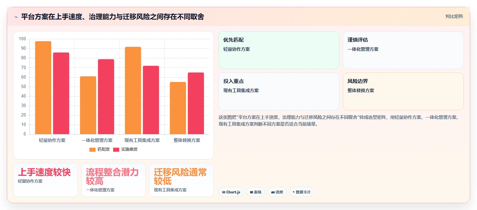This screenshot has width=477, height=210.
Task: Click the orange 匹配度 bar for 一体化管理方案
Action: [x=88, y=105]
